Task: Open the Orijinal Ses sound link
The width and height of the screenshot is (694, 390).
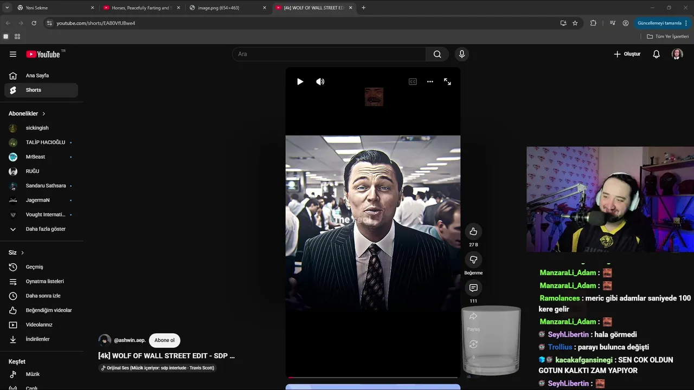Action: (x=158, y=368)
